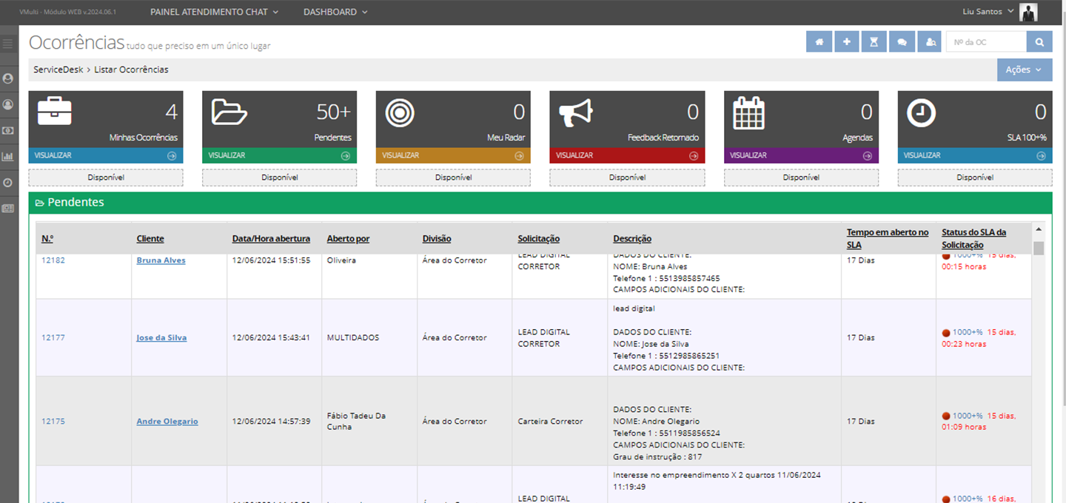Image resolution: width=1066 pixels, height=503 pixels.
Task: Click the magnifier search button
Action: 1039,42
